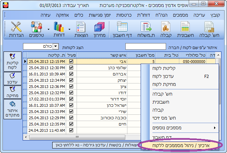Open the הוצאות expenses icon
The width and height of the screenshot is (227, 153).
point(81,30)
